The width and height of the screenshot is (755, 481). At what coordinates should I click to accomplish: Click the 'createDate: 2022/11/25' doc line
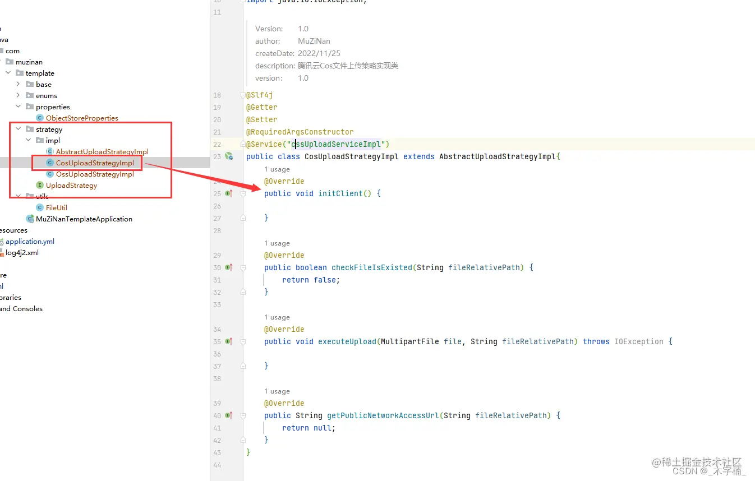click(x=298, y=53)
